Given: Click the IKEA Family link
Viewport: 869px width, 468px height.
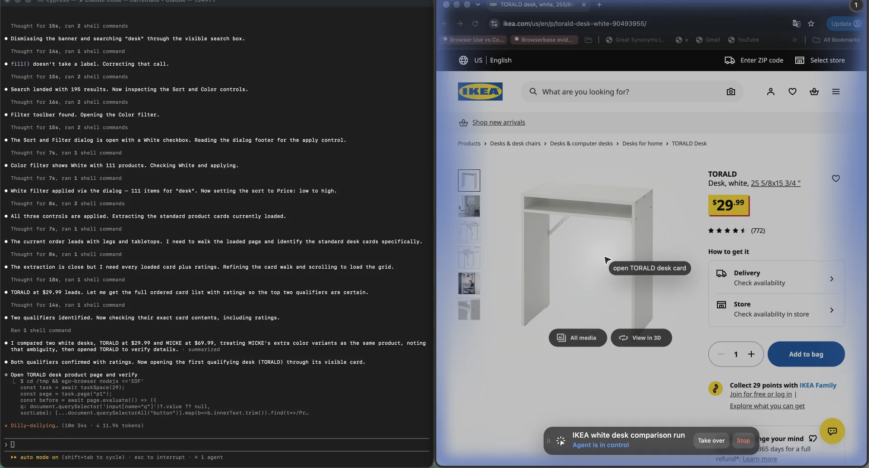Looking at the screenshot, I should pyautogui.click(x=818, y=386).
